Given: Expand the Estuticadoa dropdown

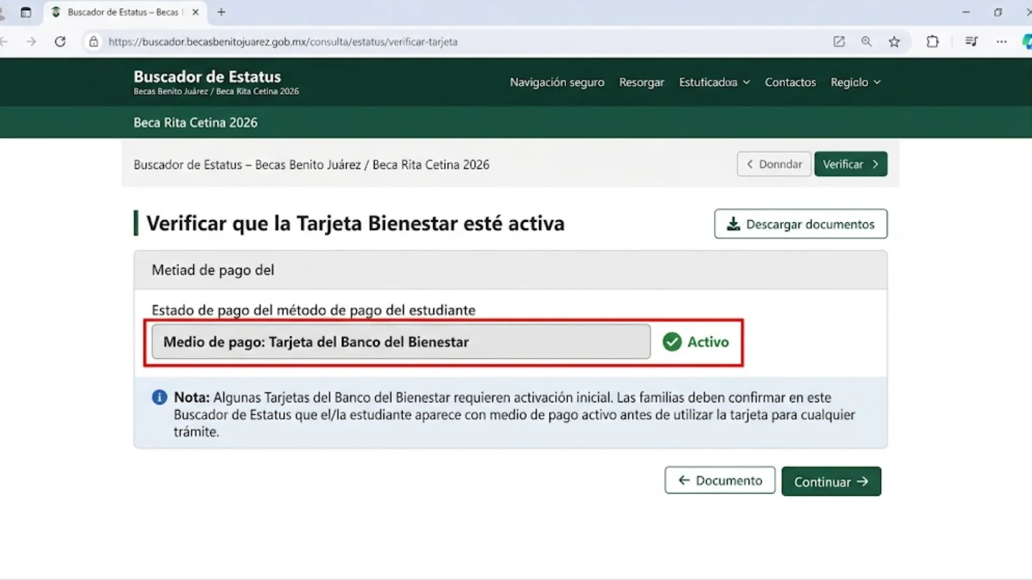Looking at the screenshot, I should (x=714, y=82).
